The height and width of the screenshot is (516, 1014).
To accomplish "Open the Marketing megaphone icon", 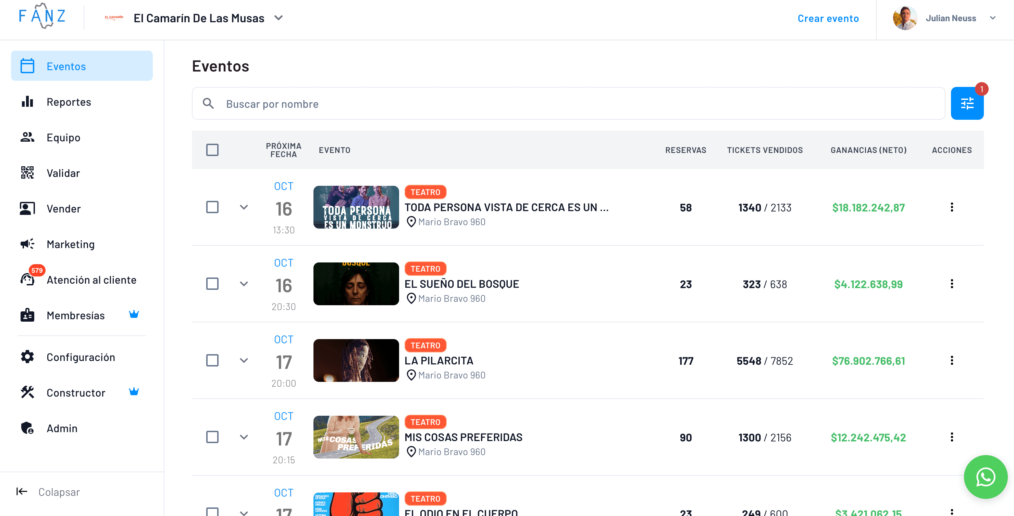I will point(26,244).
